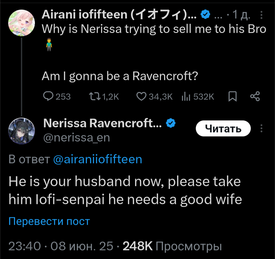The image size is (275, 259).
Task: Open view analytics icon showing 532K
Action: [x=186, y=96]
